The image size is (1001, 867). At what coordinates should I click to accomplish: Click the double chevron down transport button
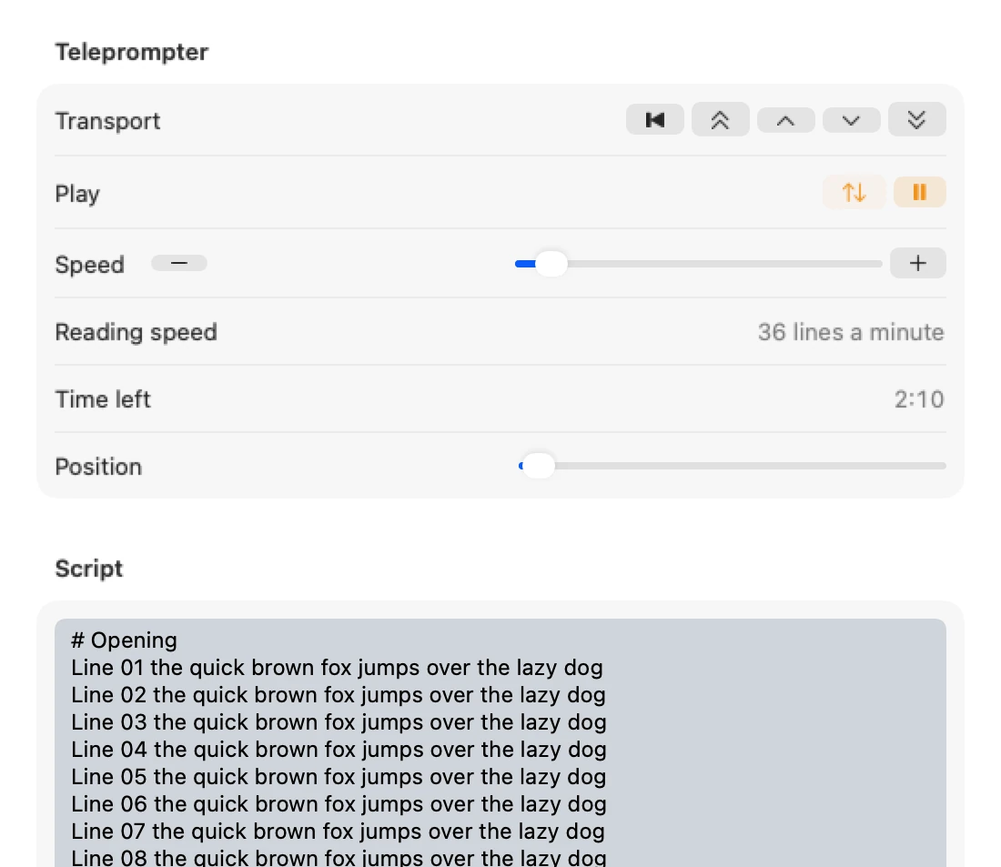(x=916, y=120)
